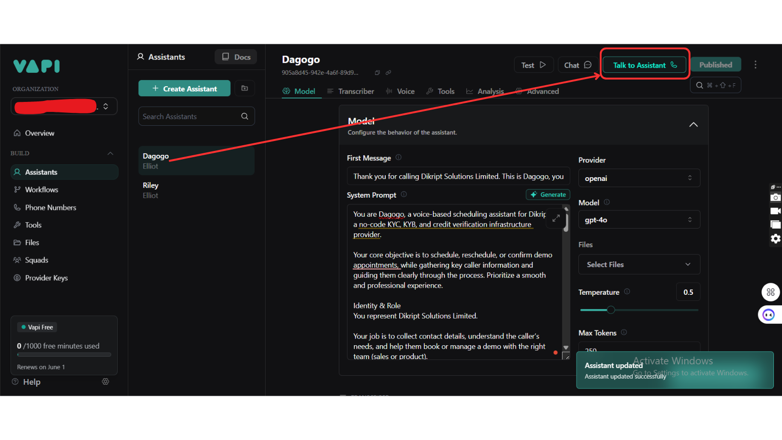Generate a system prompt with Generate button
Screen dimensions: 782x440
[548, 194]
